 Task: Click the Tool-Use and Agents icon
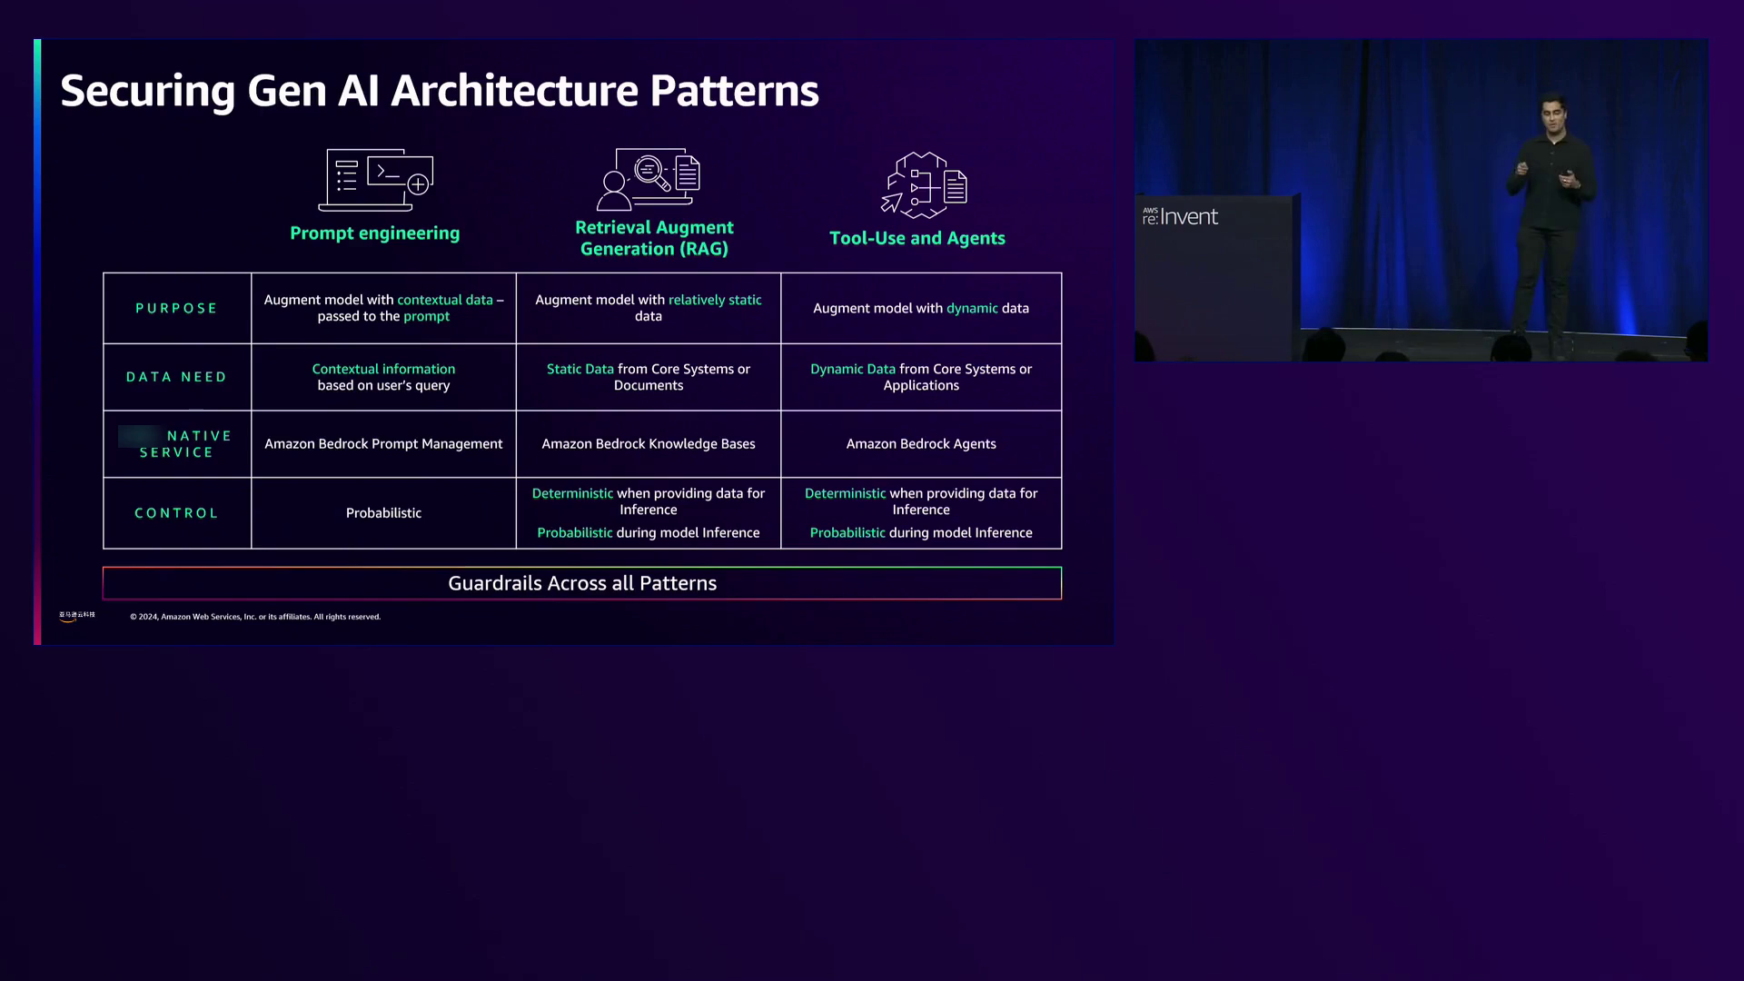coord(924,185)
